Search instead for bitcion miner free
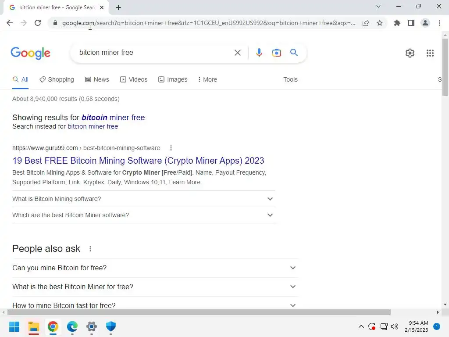Viewport: 449px width, 337px height. pos(93,126)
